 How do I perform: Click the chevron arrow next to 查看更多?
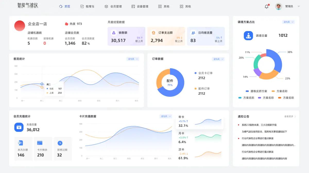pyautogui.click(x=295, y=117)
